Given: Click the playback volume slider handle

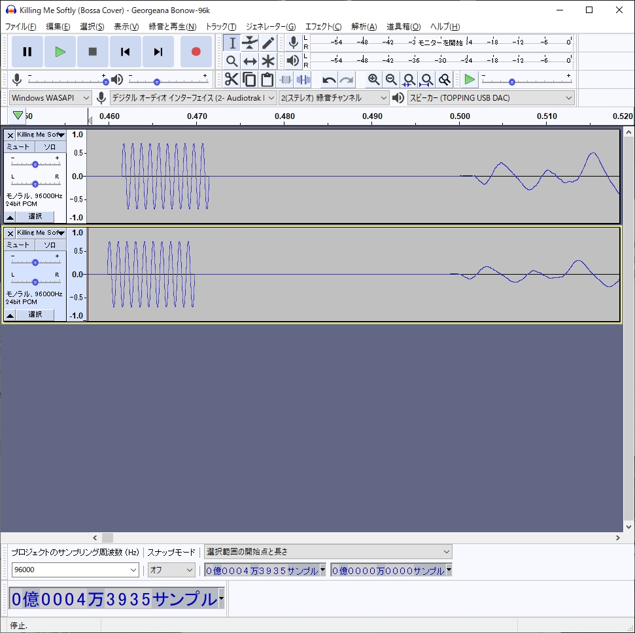Looking at the screenshot, I should (157, 82).
